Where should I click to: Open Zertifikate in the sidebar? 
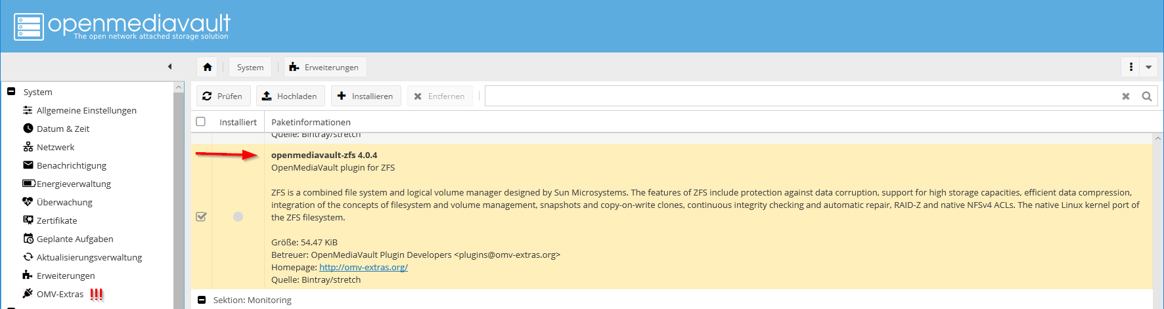pos(56,220)
